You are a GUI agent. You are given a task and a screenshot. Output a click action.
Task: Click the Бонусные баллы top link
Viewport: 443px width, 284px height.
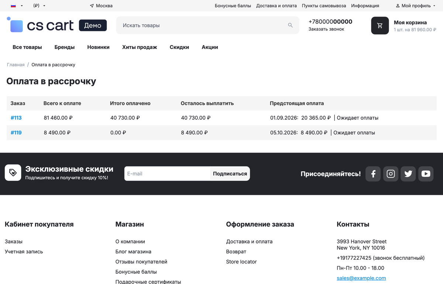(233, 6)
